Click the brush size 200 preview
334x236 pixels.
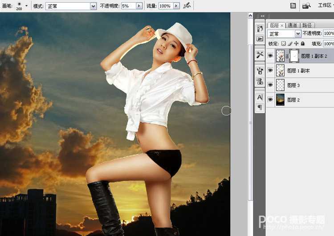coord(19,6)
